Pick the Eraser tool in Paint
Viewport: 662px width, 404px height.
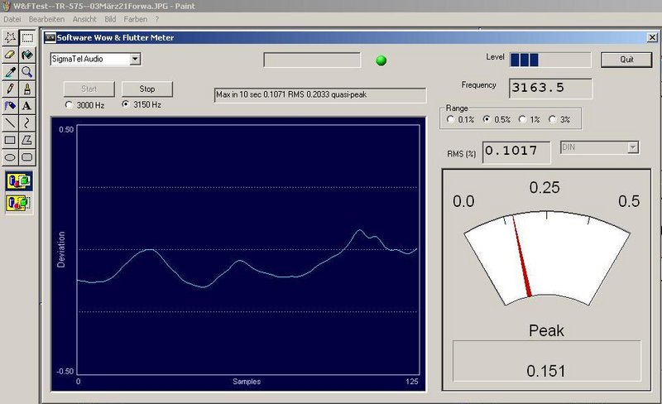click(10, 55)
